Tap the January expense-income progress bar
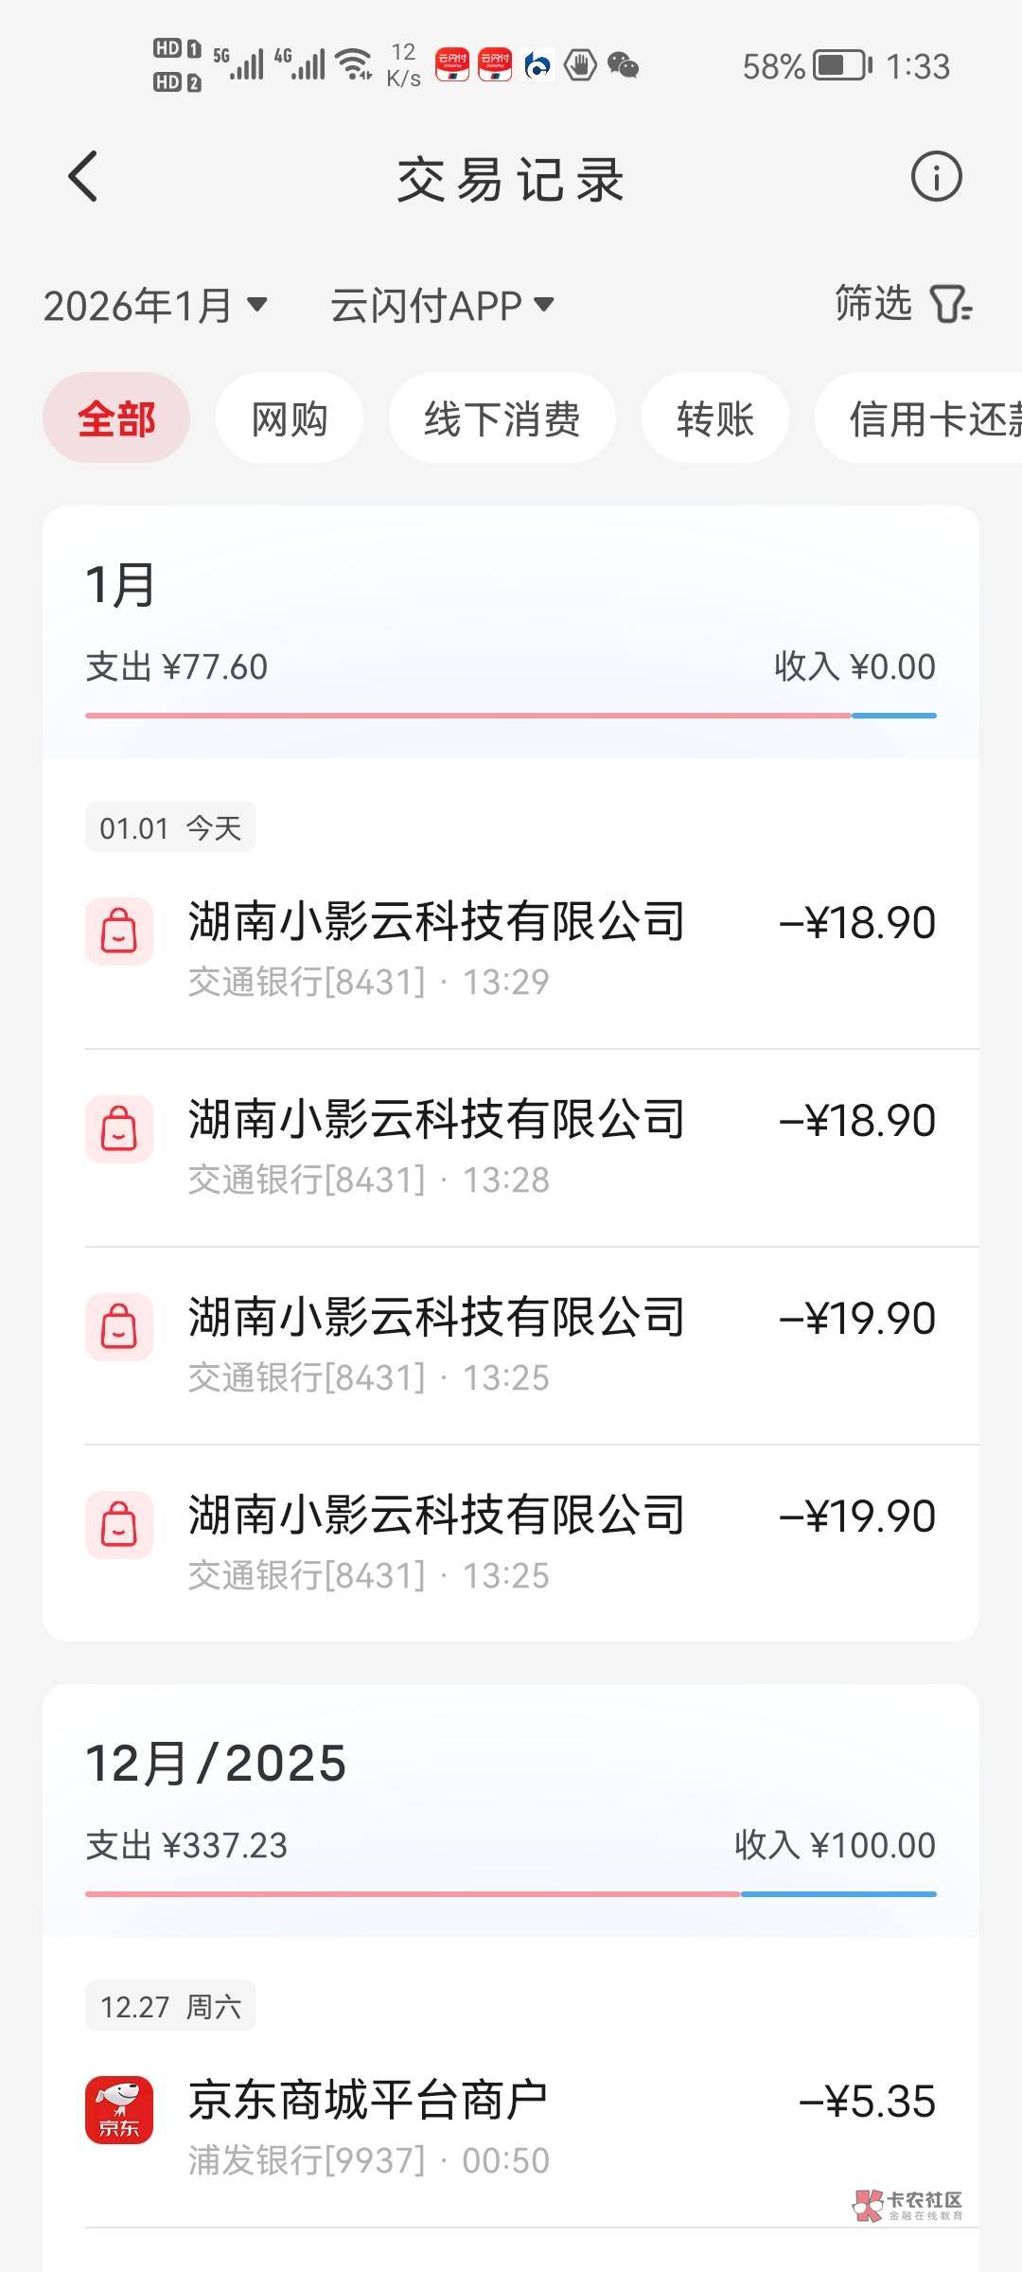The width and height of the screenshot is (1022, 2272). click(511, 716)
